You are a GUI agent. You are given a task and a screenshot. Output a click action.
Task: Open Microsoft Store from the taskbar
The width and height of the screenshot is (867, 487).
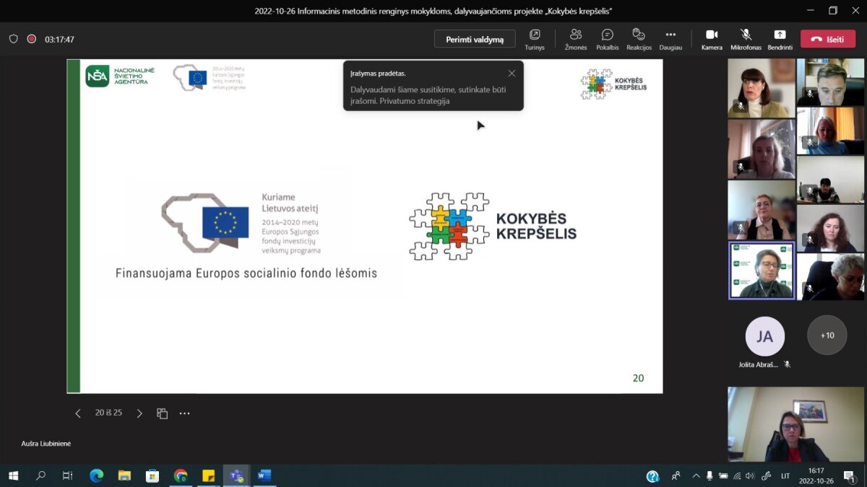point(152,475)
